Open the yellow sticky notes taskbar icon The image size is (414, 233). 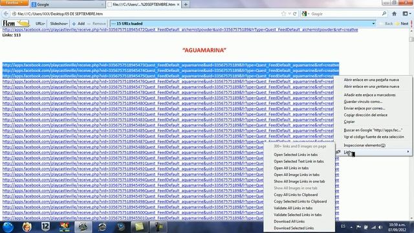139,227
